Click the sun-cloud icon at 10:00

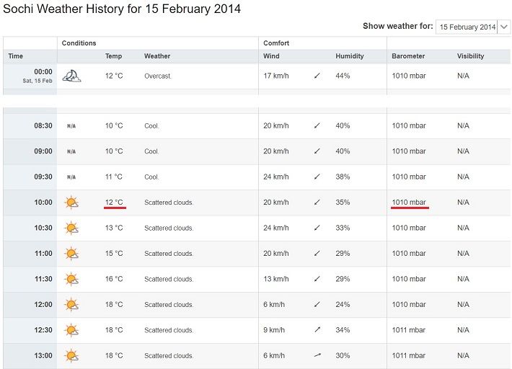[x=71, y=203]
